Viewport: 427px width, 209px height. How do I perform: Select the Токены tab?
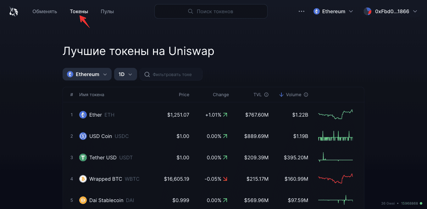[79, 12]
